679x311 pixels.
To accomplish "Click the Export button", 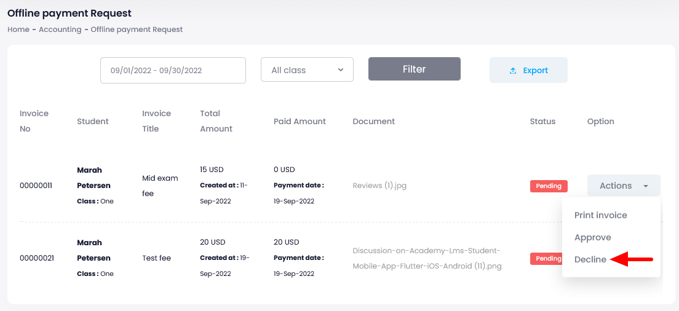I will tap(528, 70).
